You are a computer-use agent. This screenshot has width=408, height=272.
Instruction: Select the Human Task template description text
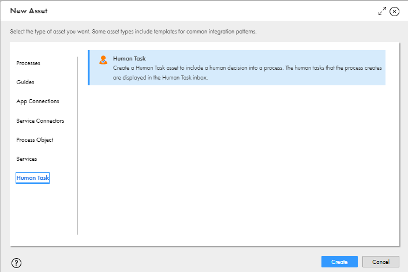point(247,73)
